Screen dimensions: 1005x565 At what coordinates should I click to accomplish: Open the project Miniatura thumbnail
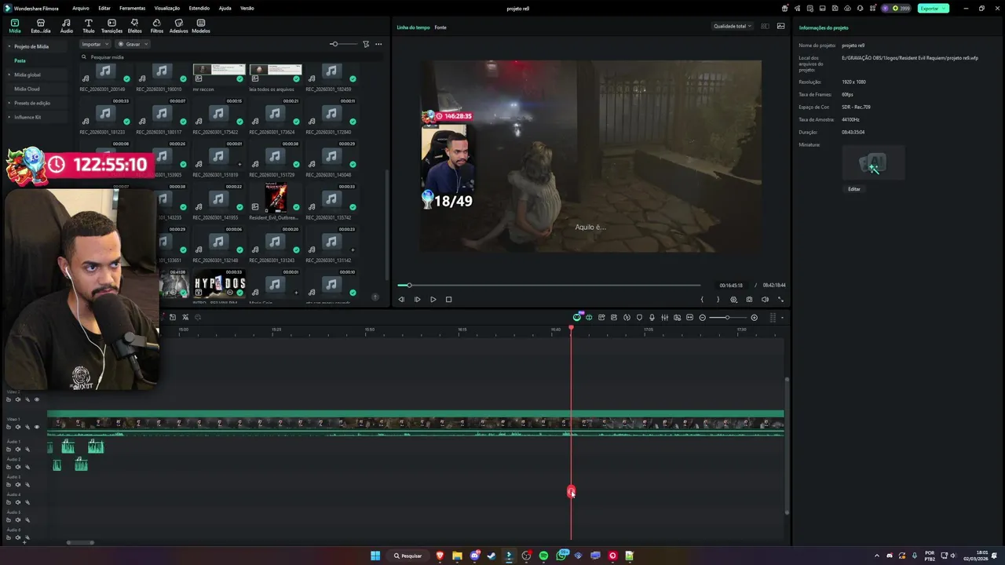point(873,163)
